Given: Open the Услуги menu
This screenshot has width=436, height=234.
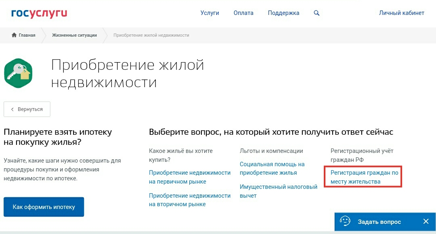Looking at the screenshot, I should pos(210,13).
